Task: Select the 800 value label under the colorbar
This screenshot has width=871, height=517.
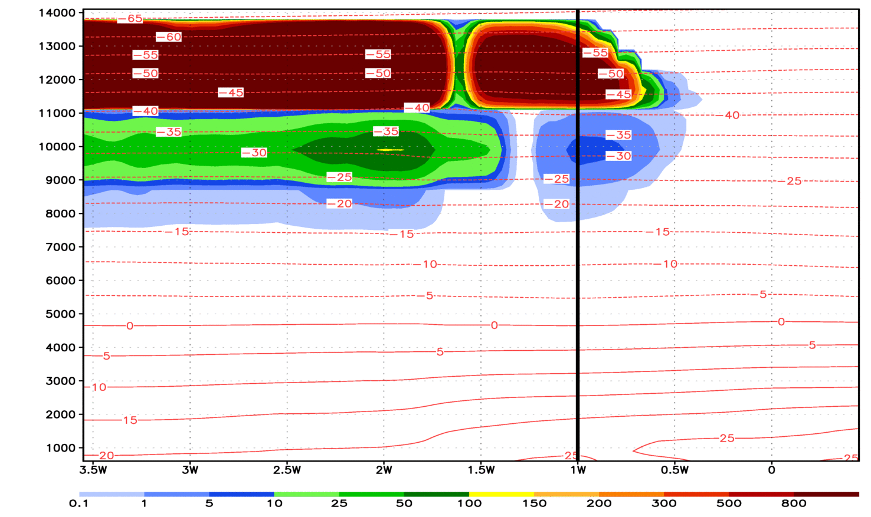Action: coord(794,503)
